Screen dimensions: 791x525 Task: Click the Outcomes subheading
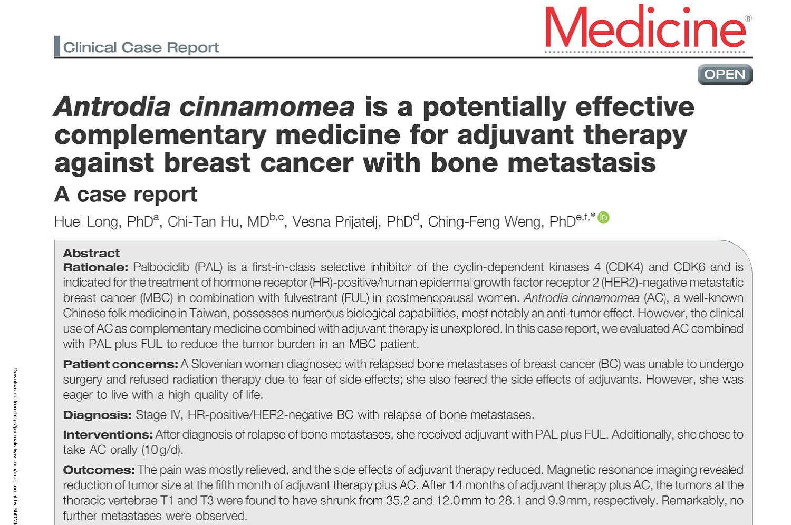99,470
